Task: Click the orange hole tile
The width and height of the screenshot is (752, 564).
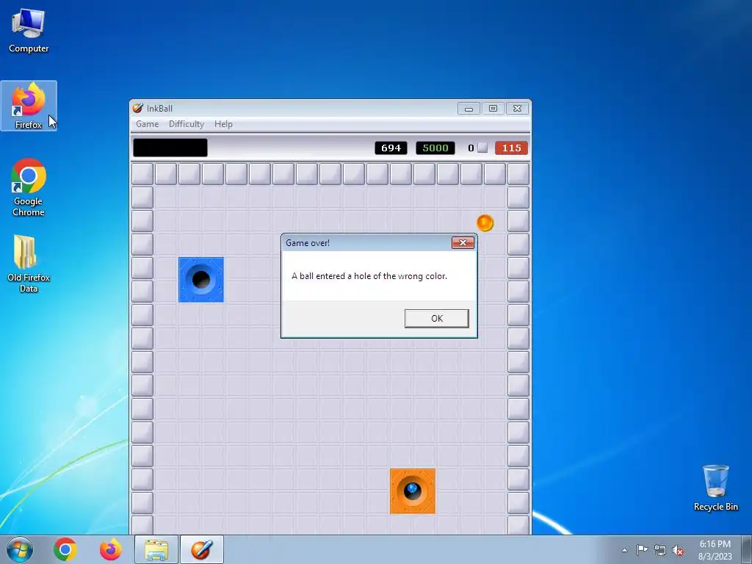Action: click(x=413, y=491)
